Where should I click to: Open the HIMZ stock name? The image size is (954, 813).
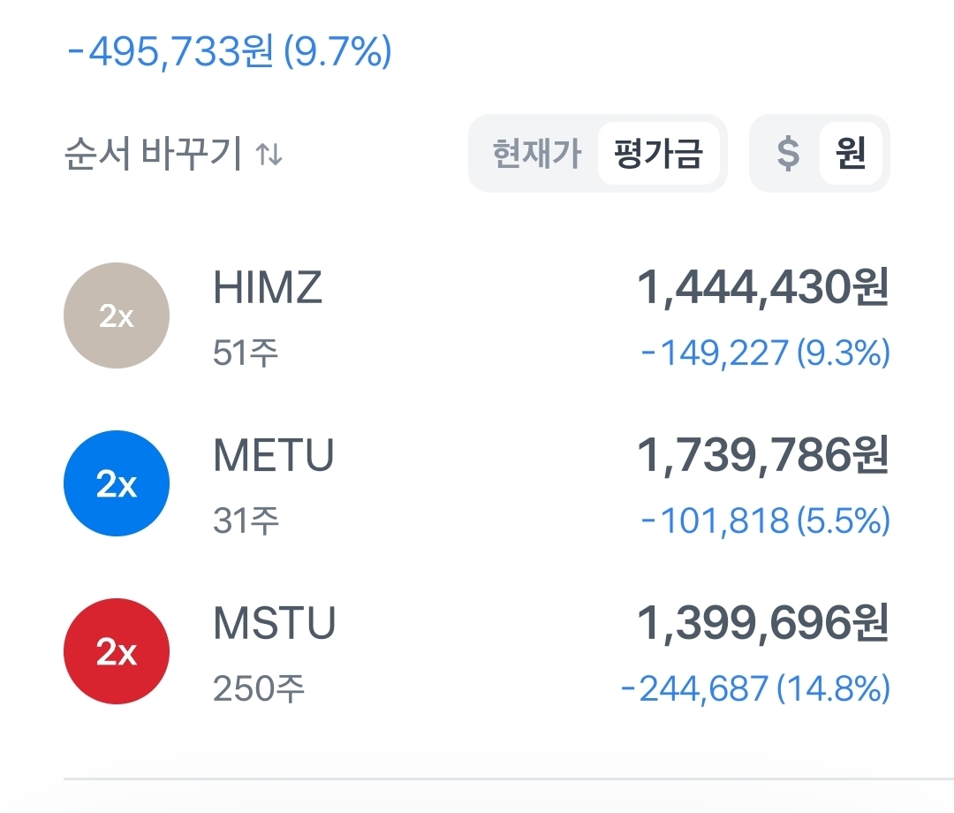(x=268, y=289)
